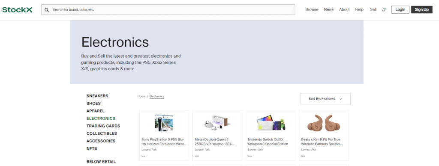Open the Meta Quest 2 headset image
Screen dimensions: 439x166
click(217, 123)
